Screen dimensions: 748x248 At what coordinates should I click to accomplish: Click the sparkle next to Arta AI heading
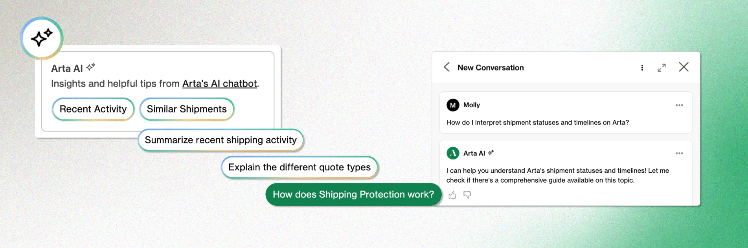click(x=91, y=67)
